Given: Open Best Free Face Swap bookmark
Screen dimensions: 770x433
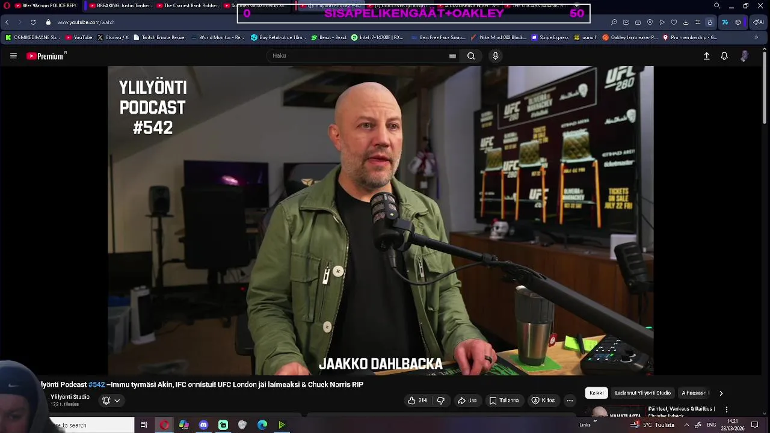Looking at the screenshot, I should tap(439, 37).
